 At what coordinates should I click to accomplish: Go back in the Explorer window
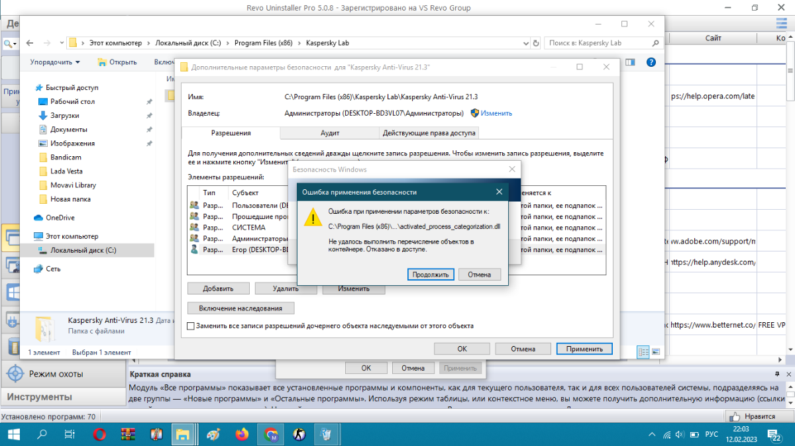point(30,43)
